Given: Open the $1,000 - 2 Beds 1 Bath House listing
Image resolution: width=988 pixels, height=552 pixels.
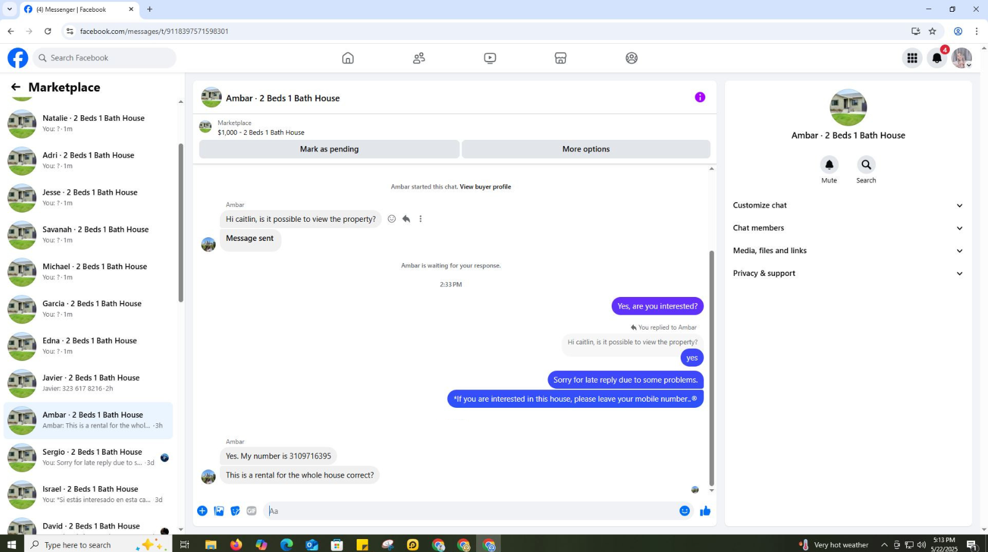Looking at the screenshot, I should pyautogui.click(x=261, y=132).
